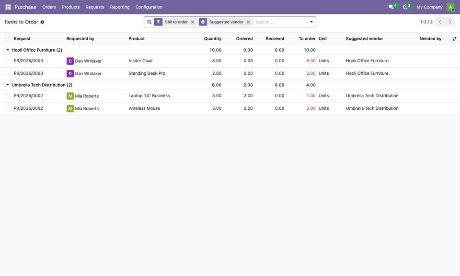This screenshot has height=276, width=460.
Task: Click the gear icon beside Items to Order
Action: point(42,22)
